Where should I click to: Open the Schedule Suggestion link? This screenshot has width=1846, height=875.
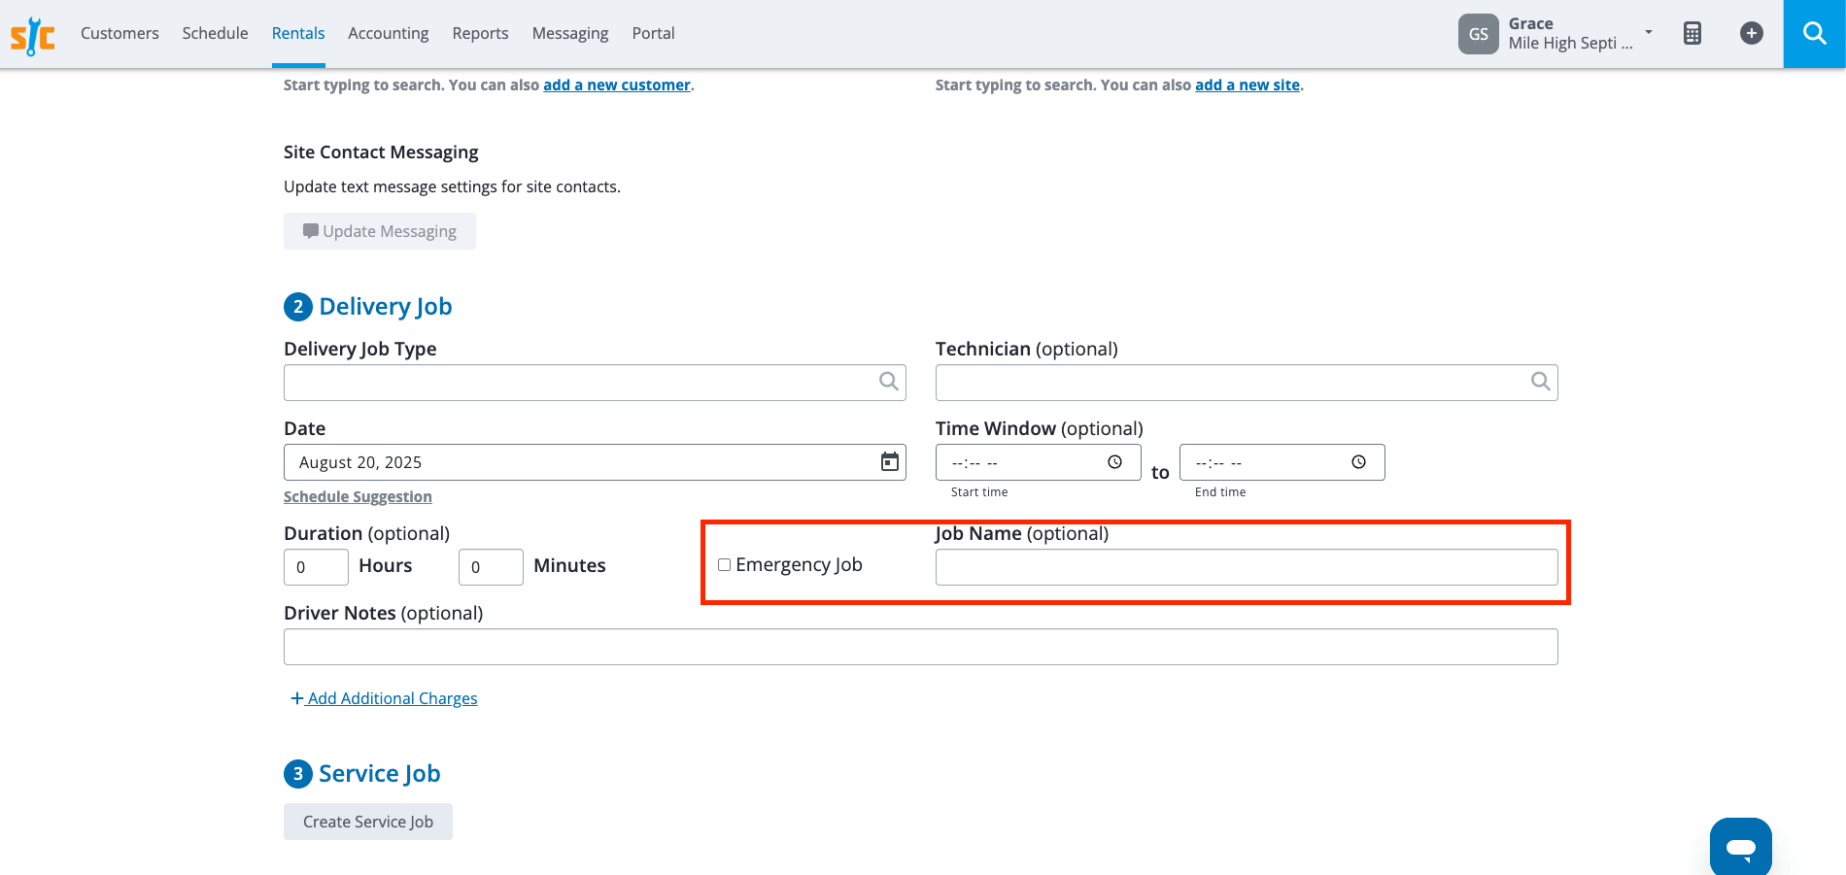click(x=358, y=496)
